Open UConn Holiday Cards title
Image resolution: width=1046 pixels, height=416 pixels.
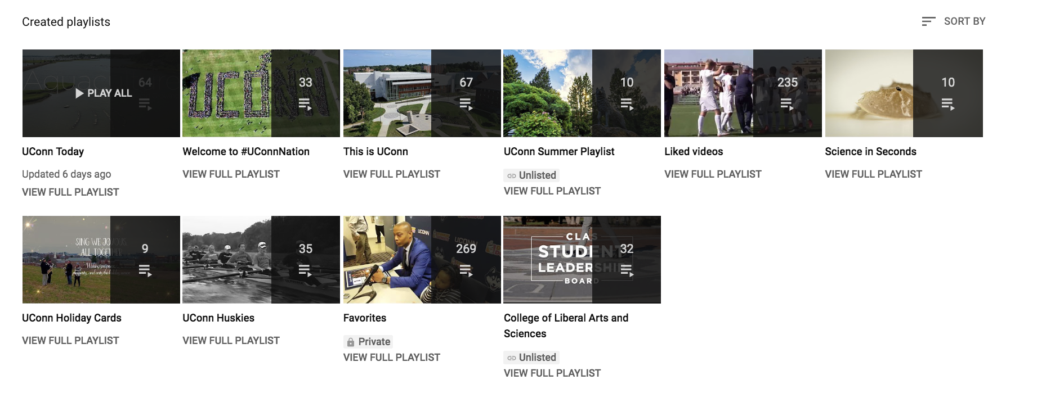pyautogui.click(x=71, y=318)
